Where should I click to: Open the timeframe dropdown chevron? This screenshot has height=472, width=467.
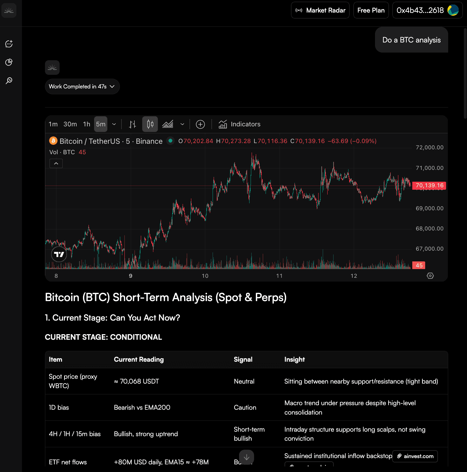[x=114, y=124]
